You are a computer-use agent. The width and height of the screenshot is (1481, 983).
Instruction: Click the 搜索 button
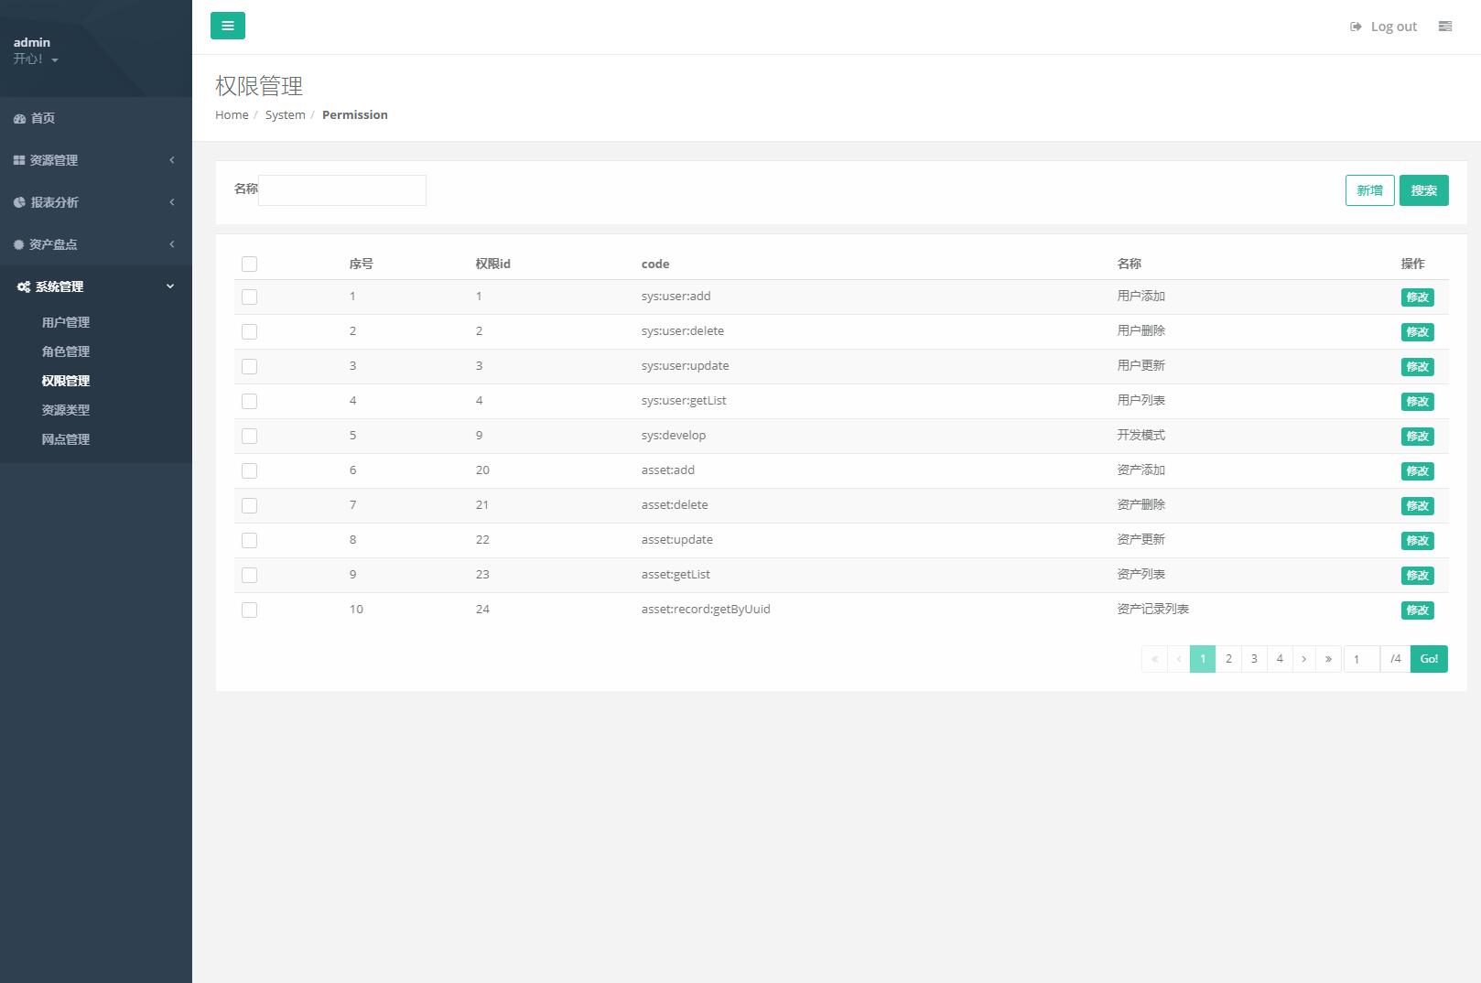pyautogui.click(x=1423, y=190)
